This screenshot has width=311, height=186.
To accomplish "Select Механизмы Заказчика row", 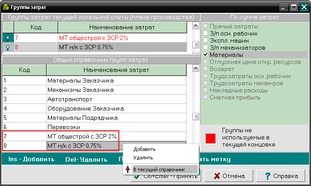I will tap(94, 90).
